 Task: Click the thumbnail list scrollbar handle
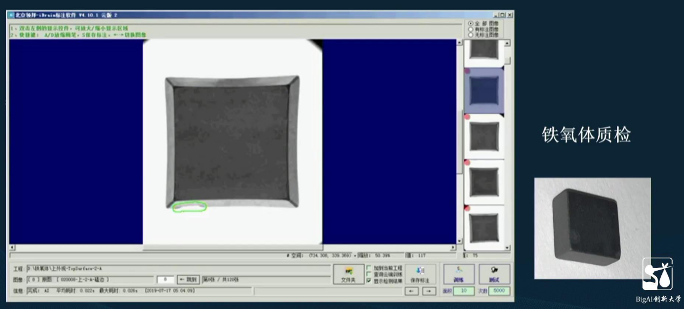click(507, 60)
